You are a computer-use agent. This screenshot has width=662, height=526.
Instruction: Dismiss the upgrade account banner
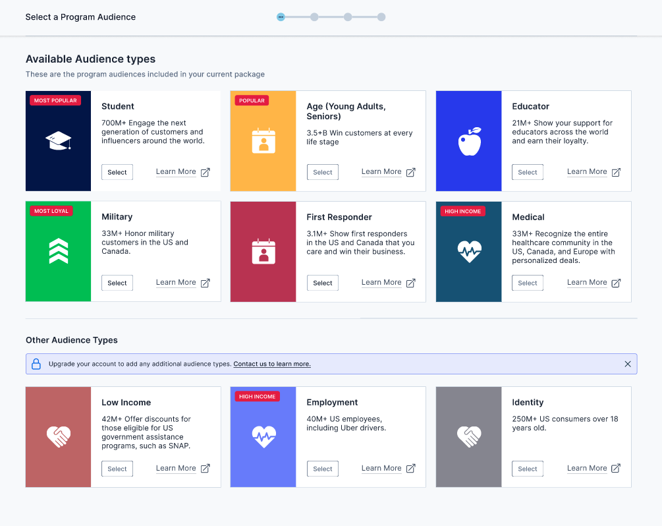627,364
